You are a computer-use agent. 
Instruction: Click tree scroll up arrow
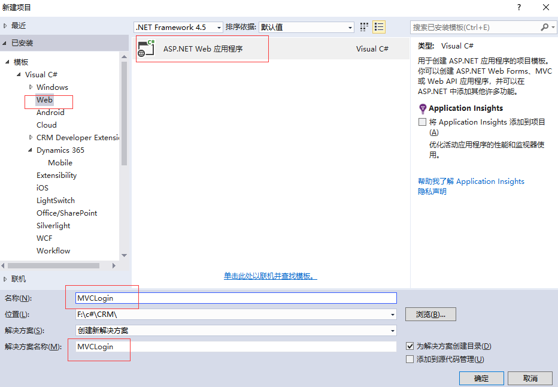tap(124, 56)
